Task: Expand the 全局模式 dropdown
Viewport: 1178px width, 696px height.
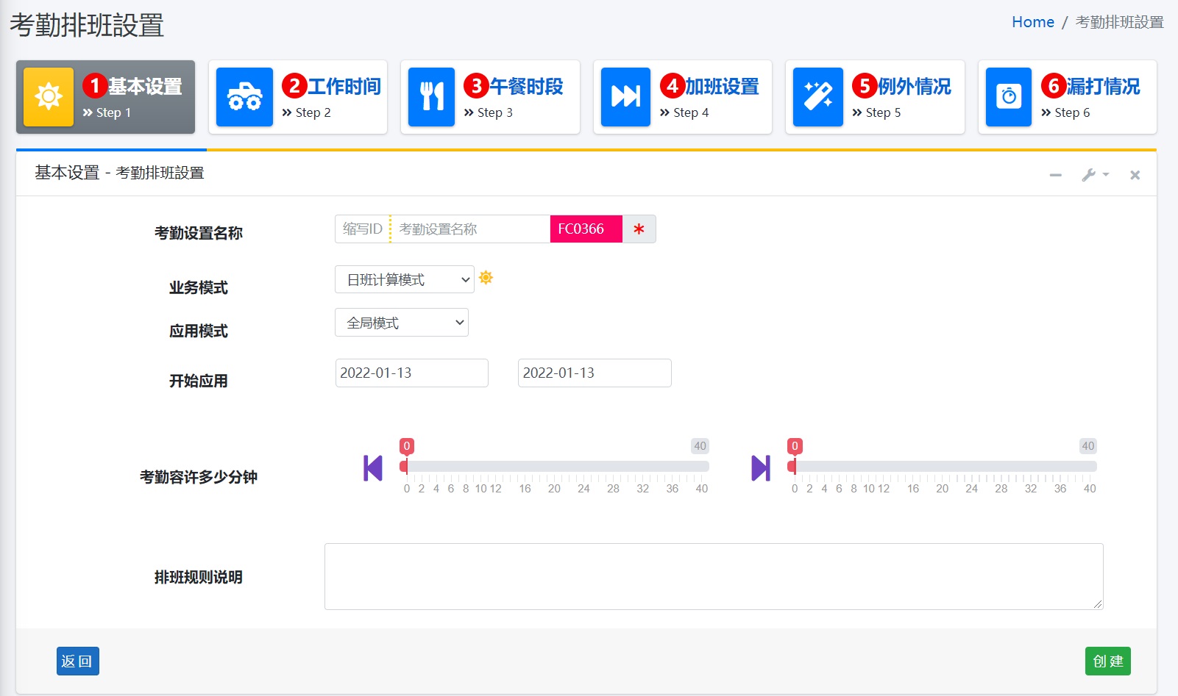Action: (401, 323)
